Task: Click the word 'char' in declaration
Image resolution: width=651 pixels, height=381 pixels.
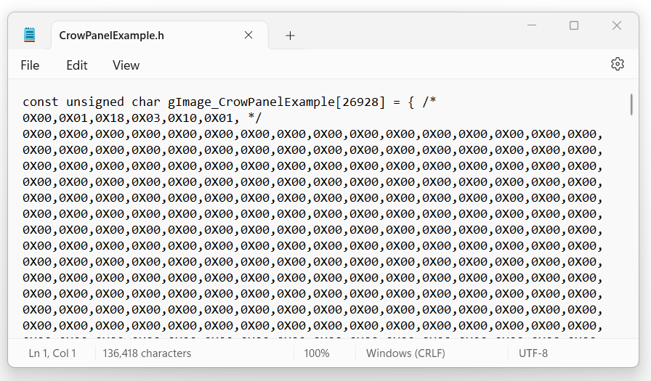Action: (146, 102)
